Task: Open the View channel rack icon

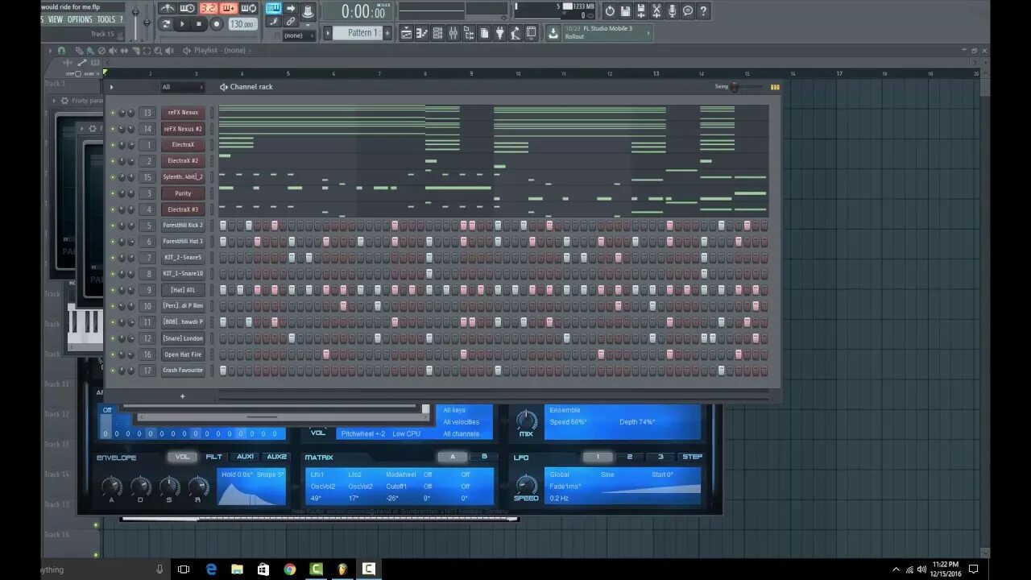Action: pyautogui.click(x=437, y=33)
